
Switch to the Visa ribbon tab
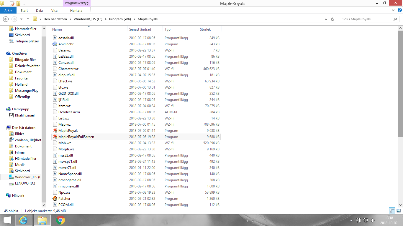point(54,10)
